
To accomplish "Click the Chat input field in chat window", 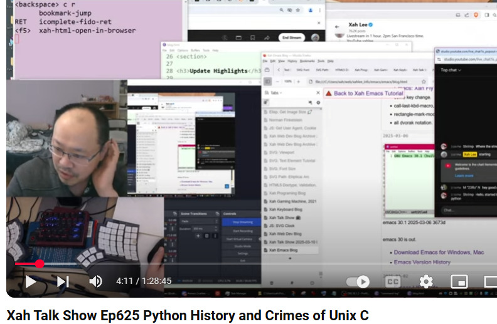I will [468, 210].
